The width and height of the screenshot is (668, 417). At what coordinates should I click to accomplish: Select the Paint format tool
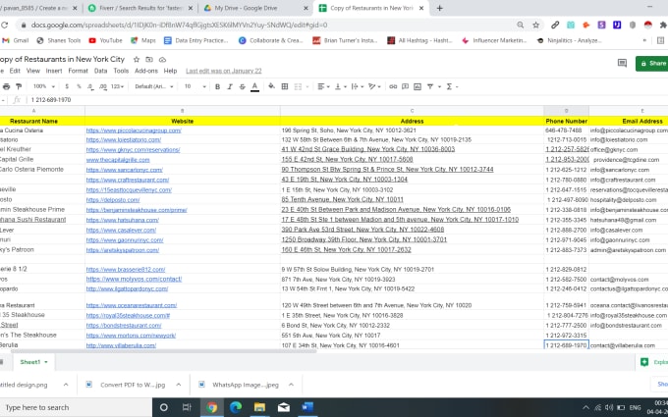19,86
